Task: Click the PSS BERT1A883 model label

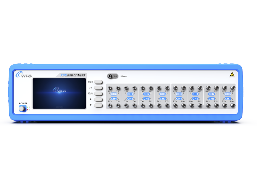Action: pos(73,75)
